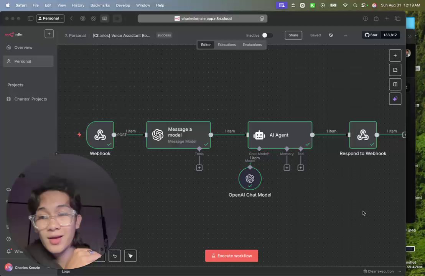
Task: Open Charles Kenzie user menu ellipsis
Action: (x=48, y=268)
